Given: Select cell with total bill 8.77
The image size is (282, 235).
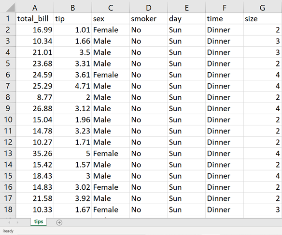Looking at the screenshot, I should [35, 97].
